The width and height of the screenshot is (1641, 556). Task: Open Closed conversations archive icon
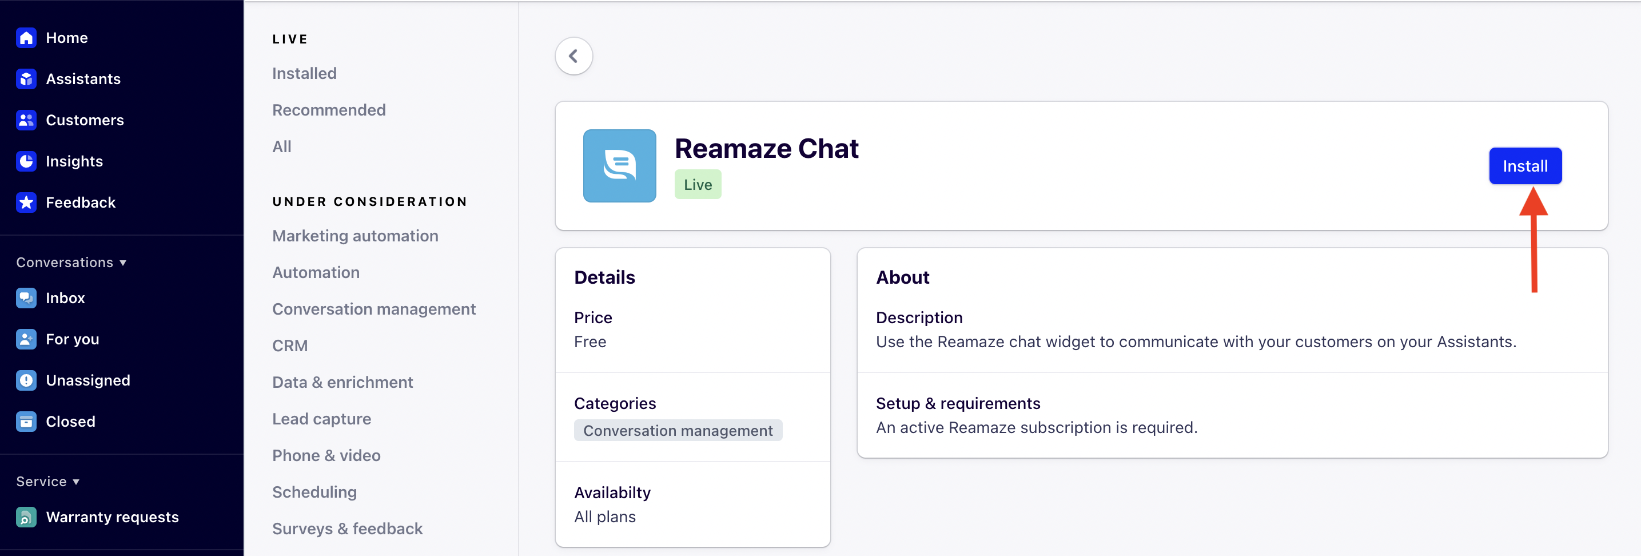[x=26, y=422]
